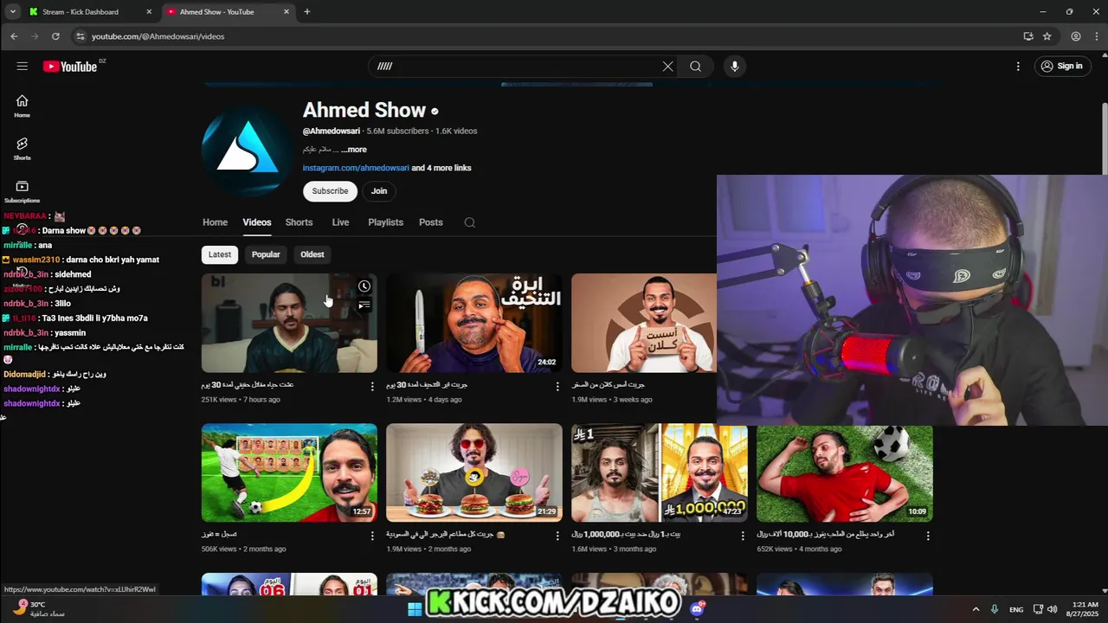
Task: Open the channel Posts tab
Action: pyautogui.click(x=431, y=222)
